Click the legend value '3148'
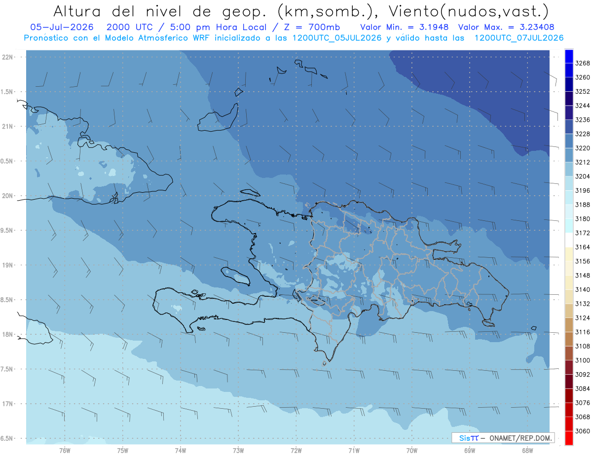The width and height of the screenshot is (592, 457). [x=583, y=275]
